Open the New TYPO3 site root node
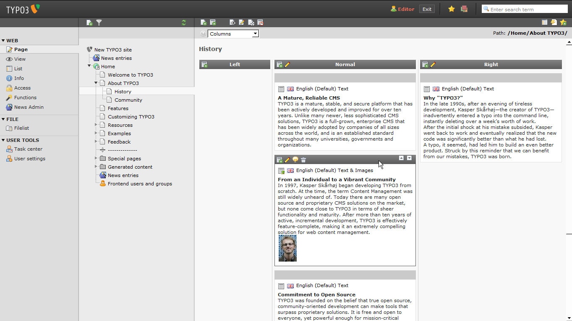572x321 pixels. [113, 50]
